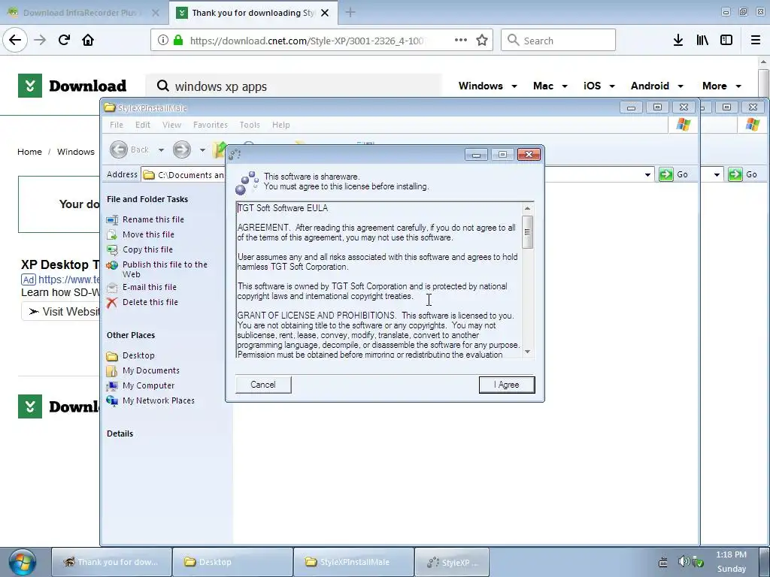Click Go button in the rear Explorer window
770x577 pixels.
tap(744, 174)
